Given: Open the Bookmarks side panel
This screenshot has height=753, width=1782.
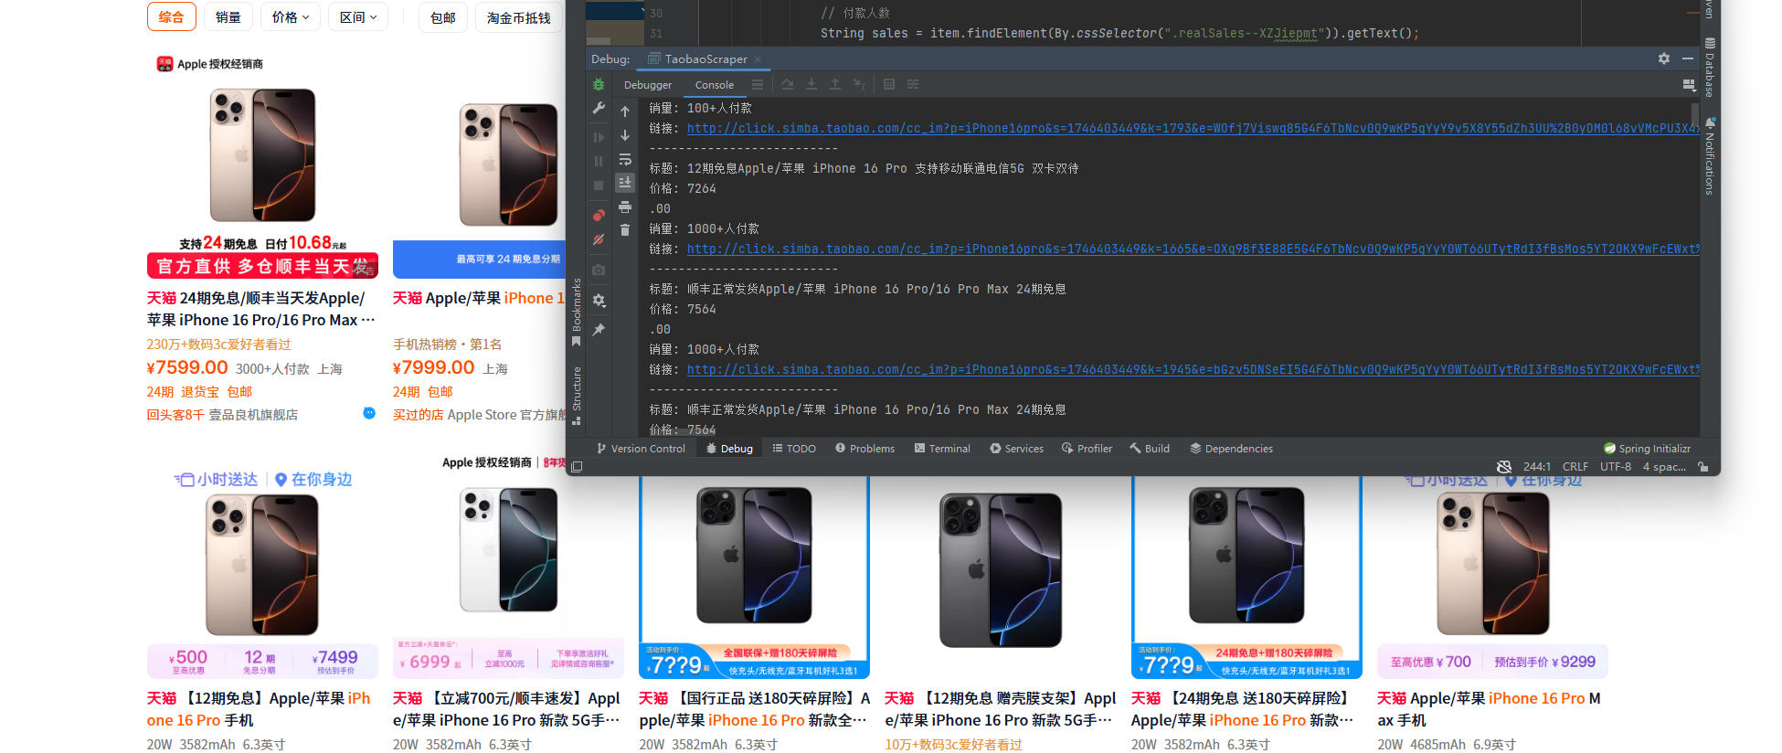Looking at the screenshot, I should pos(577,313).
